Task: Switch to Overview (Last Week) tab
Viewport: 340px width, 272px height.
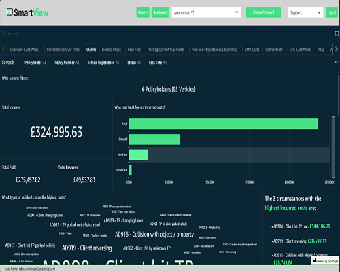Action: pos(24,50)
